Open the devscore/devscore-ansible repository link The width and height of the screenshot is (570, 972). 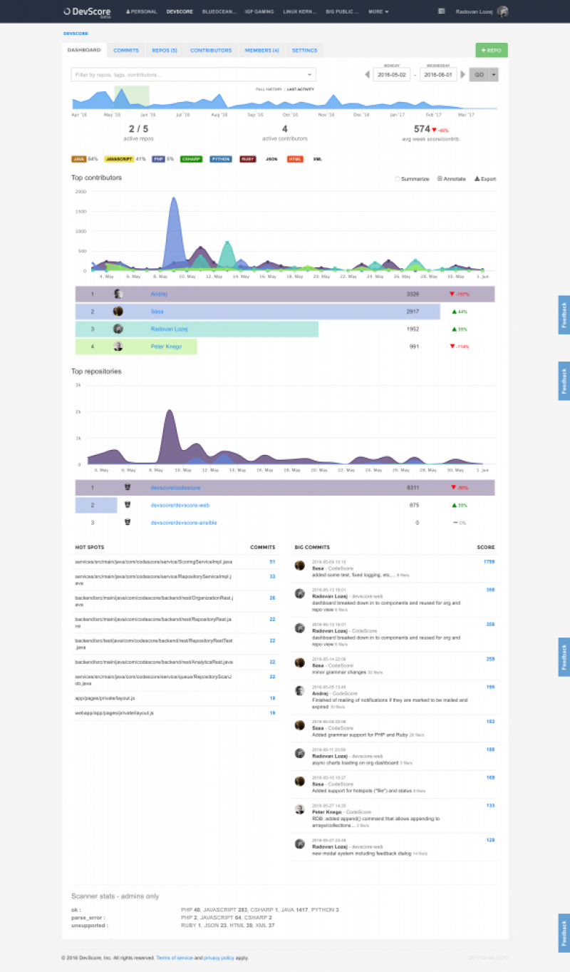[183, 523]
